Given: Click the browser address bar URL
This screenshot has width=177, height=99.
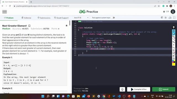Looking at the screenshot, I should click(x=43, y=6).
